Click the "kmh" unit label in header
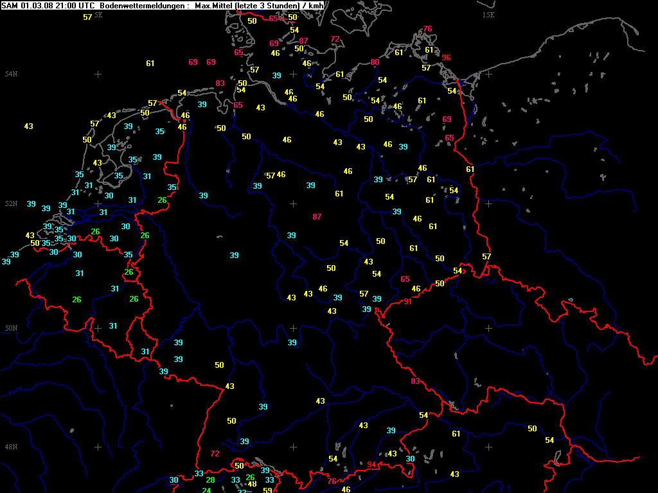658x493 pixels. tap(316, 6)
